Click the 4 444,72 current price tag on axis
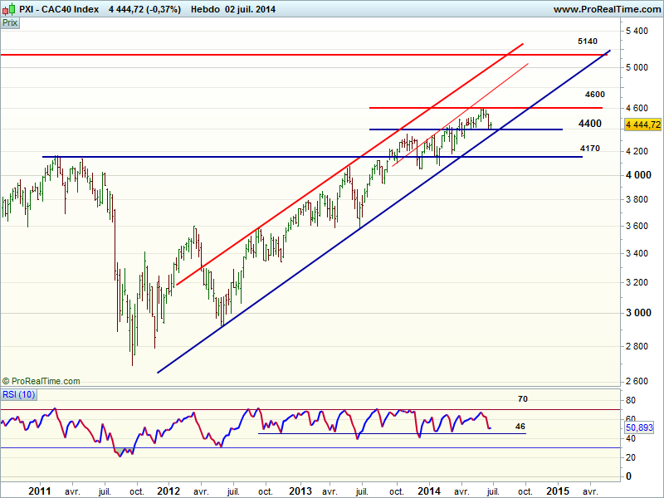 pos(642,124)
